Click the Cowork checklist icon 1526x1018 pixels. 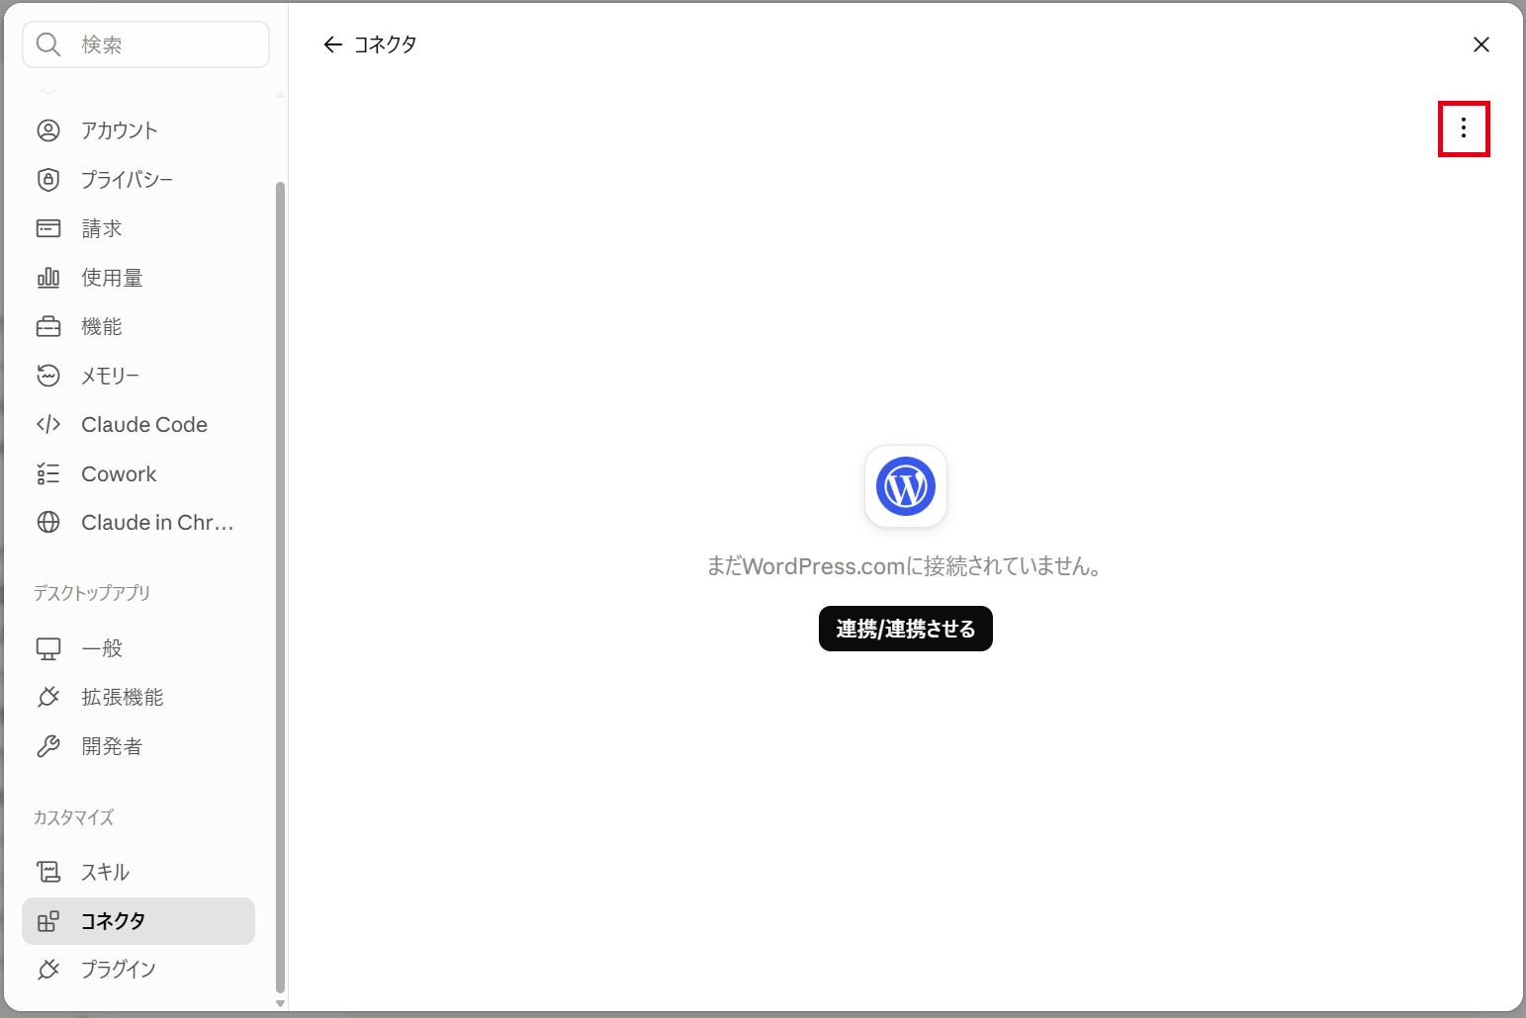click(x=48, y=474)
